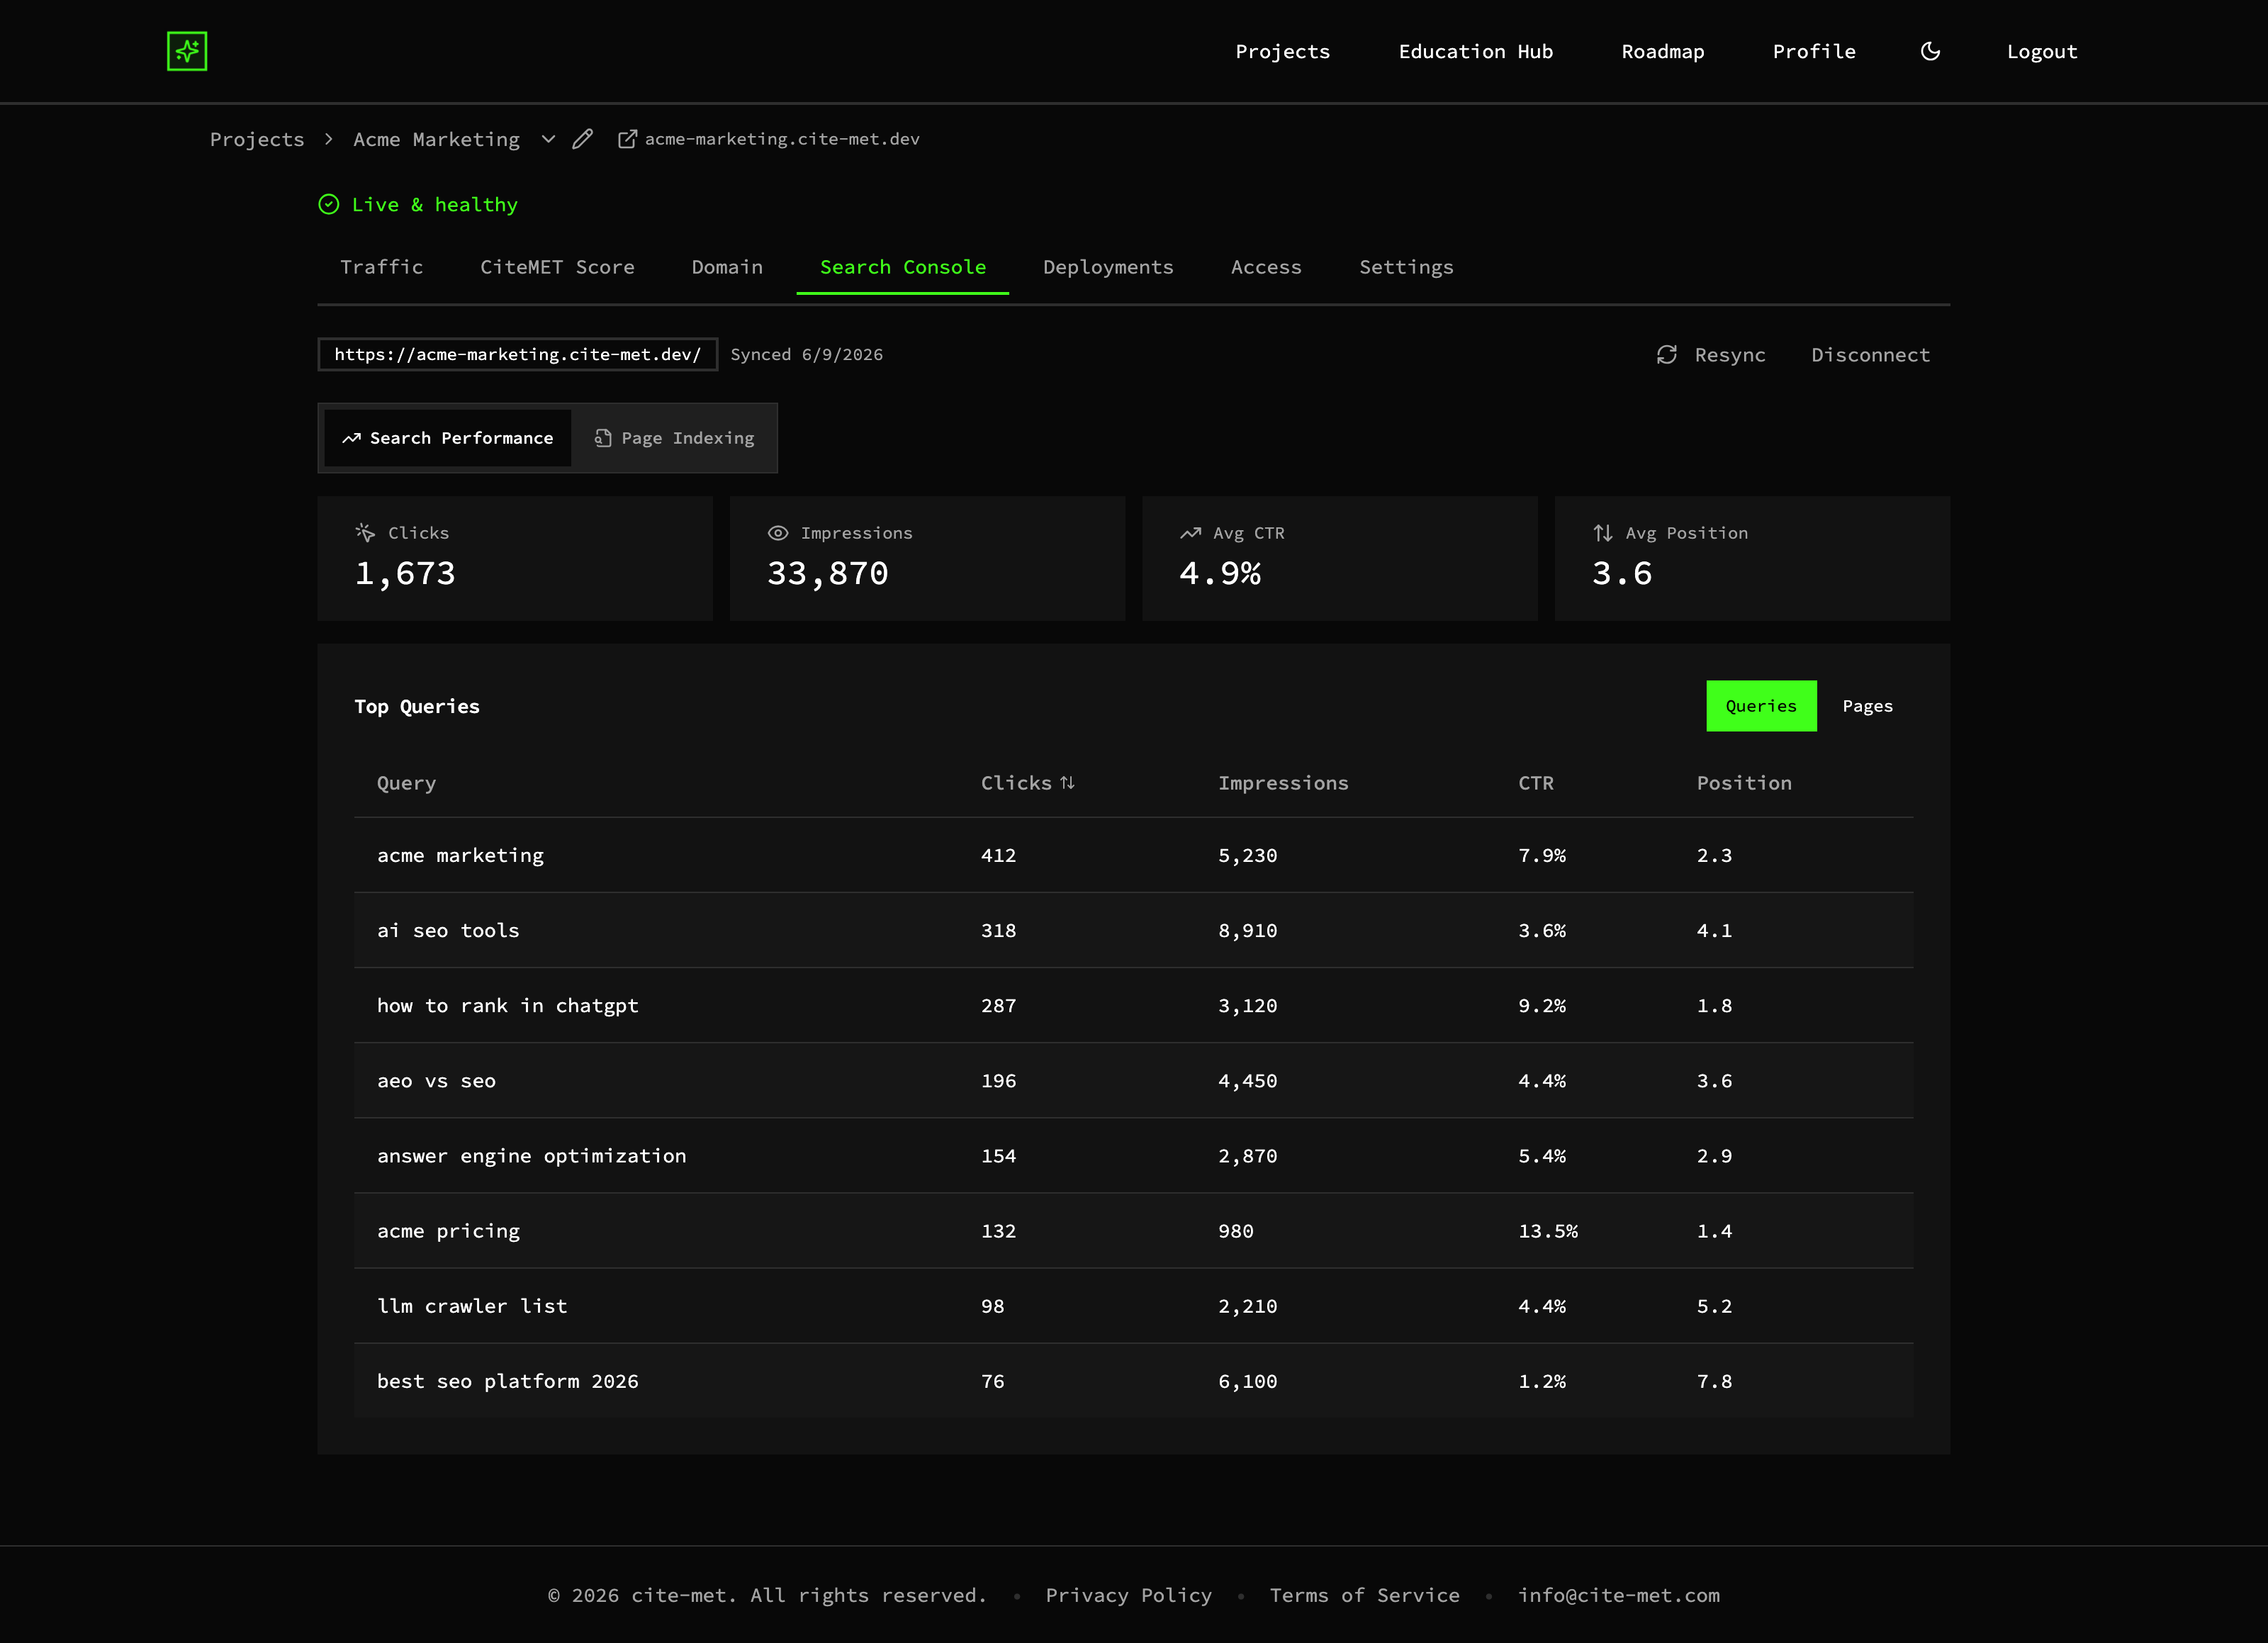The image size is (2268, 1643).
Task: Click Projects in the breadcrumb
Action: pyautogui.click(x=257, y=139)
